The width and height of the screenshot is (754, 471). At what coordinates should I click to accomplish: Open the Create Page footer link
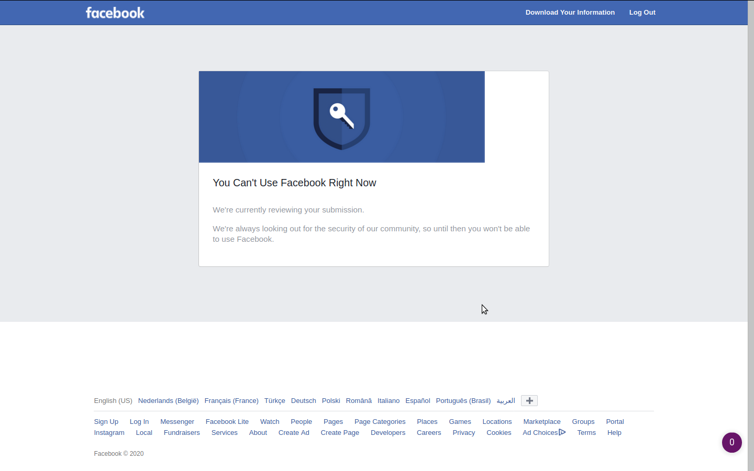click(x=340, y=433)
